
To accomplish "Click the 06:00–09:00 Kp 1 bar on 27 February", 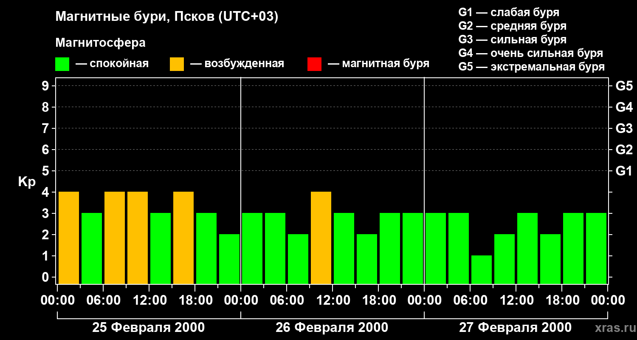I will click(x=482, y=270).
